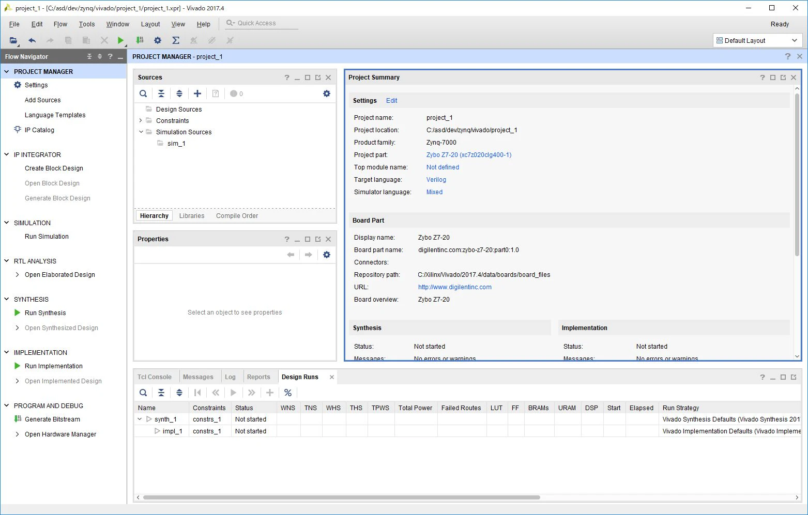808x515 pixels.
Task: Switch to the Compile Order tab
Action: (237, 216)
